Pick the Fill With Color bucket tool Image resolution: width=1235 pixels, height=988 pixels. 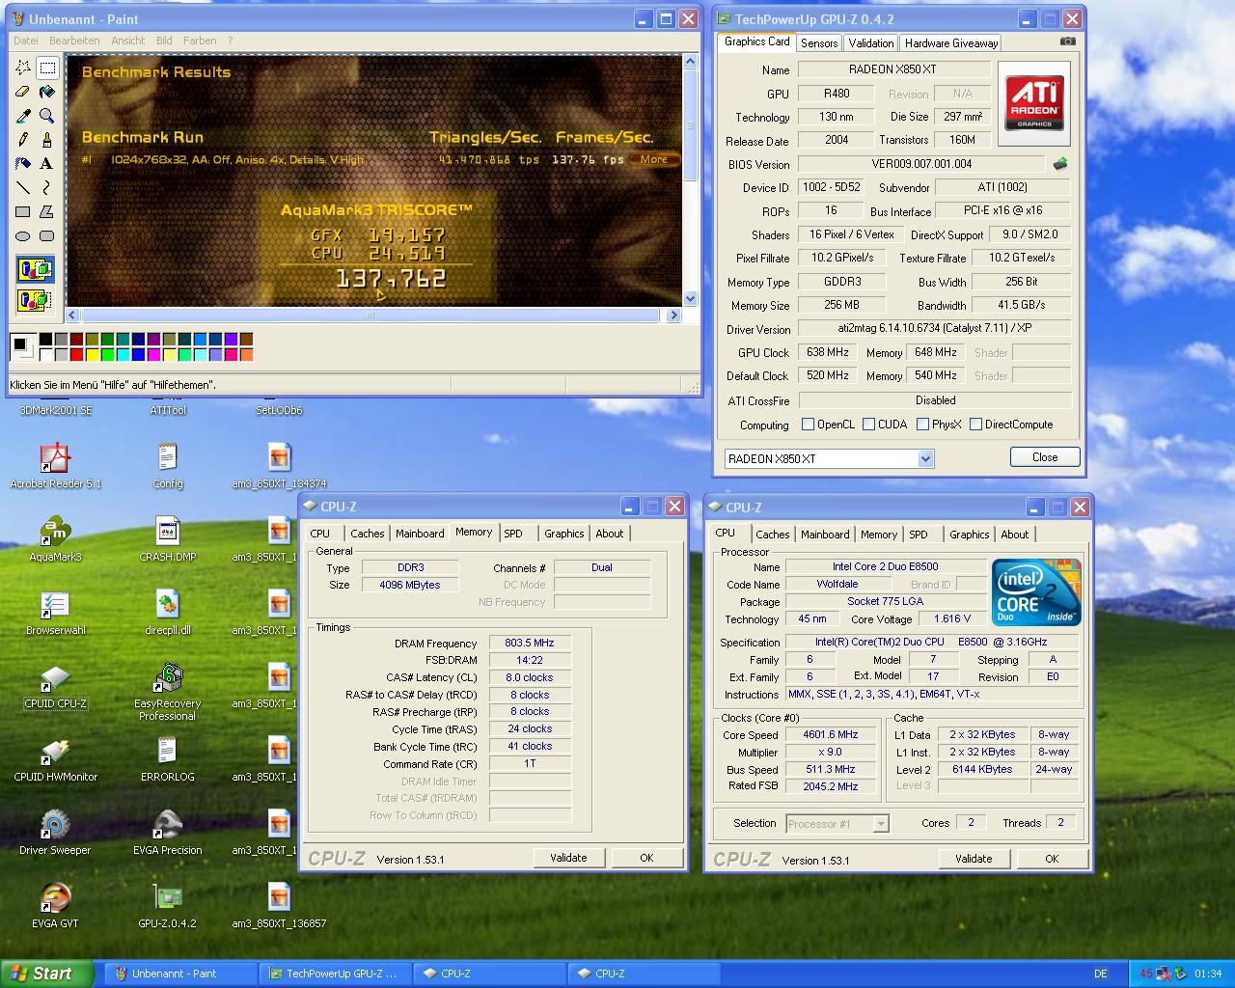tap(46, 92)
